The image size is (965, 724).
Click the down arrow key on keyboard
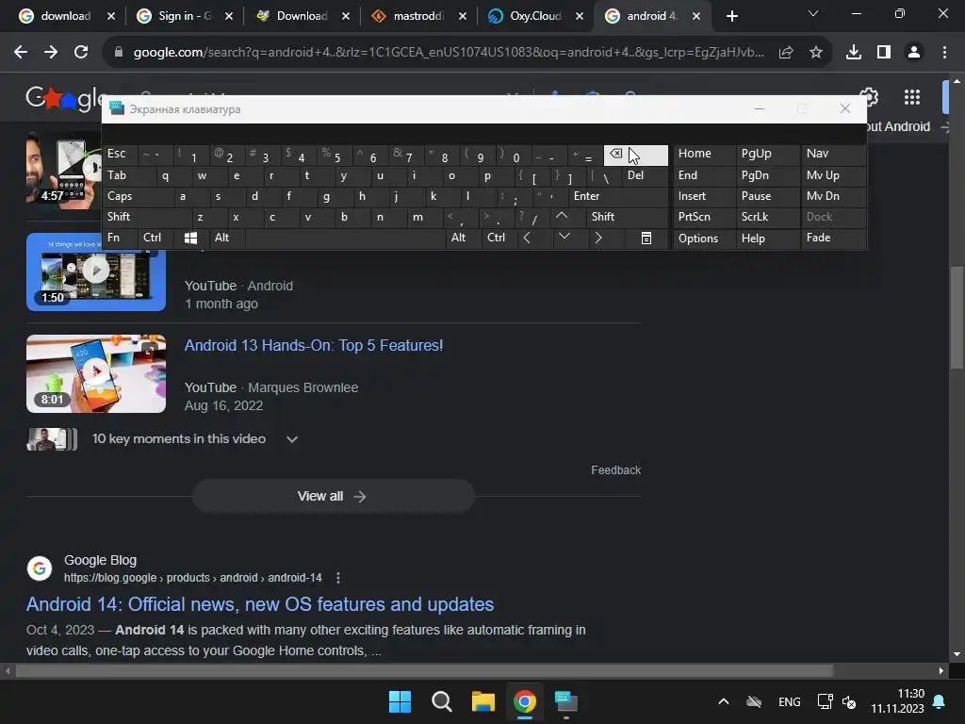coord(564,239)
